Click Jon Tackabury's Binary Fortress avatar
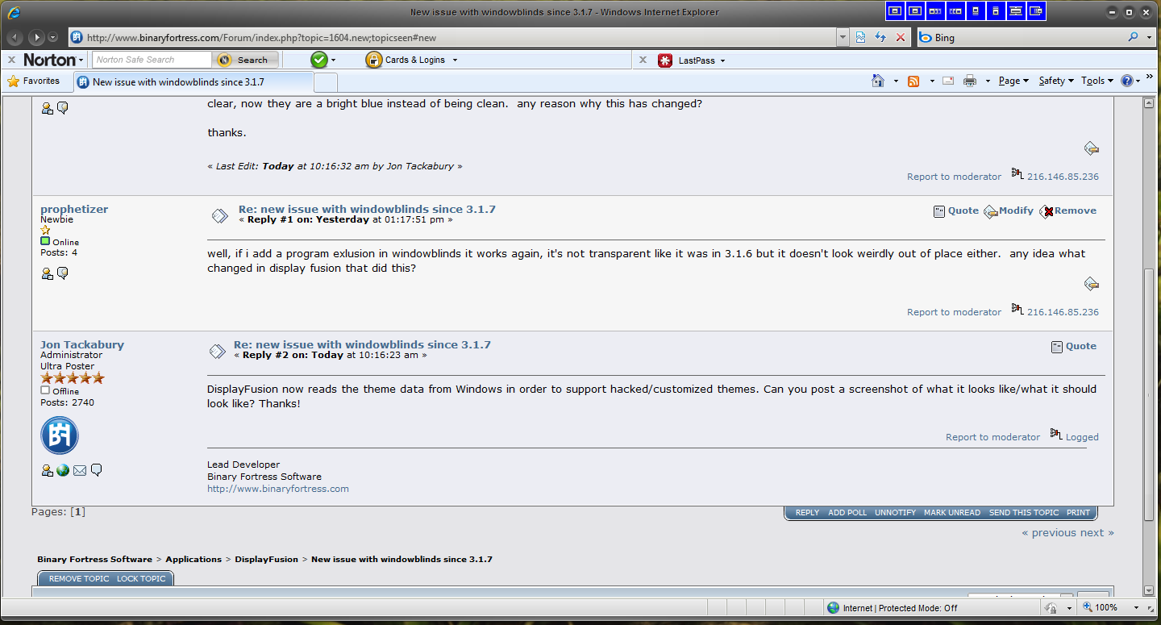 tap(60, 435)
